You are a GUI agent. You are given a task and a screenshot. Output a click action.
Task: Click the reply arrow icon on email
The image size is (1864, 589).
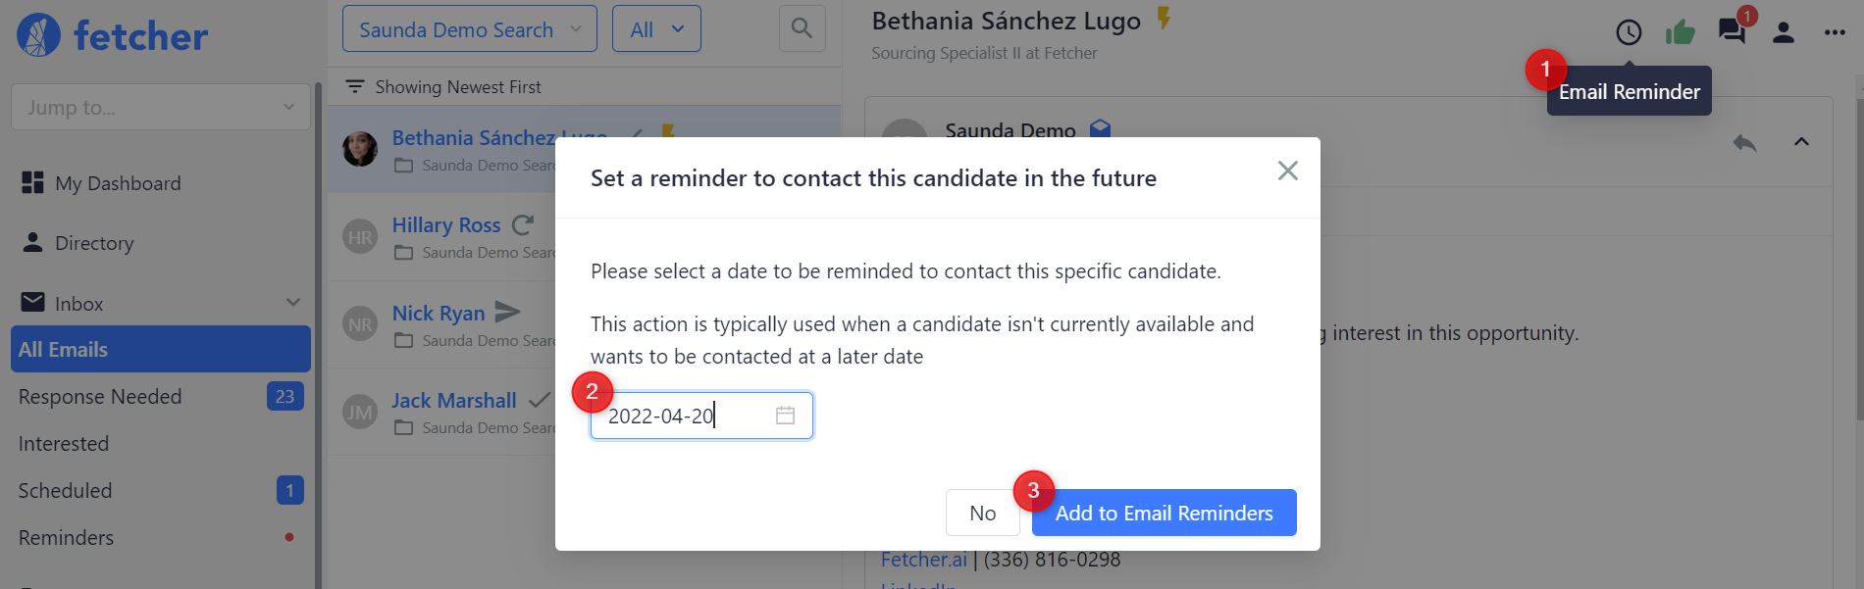click(1744, 143)
